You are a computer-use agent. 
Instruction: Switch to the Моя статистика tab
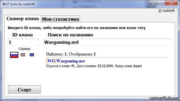point(61,19)
